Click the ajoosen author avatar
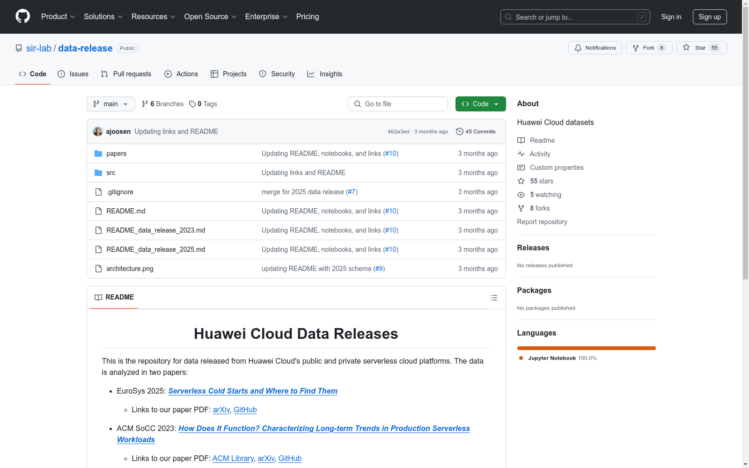The image size is (749, 468). [x=98, y=132]
